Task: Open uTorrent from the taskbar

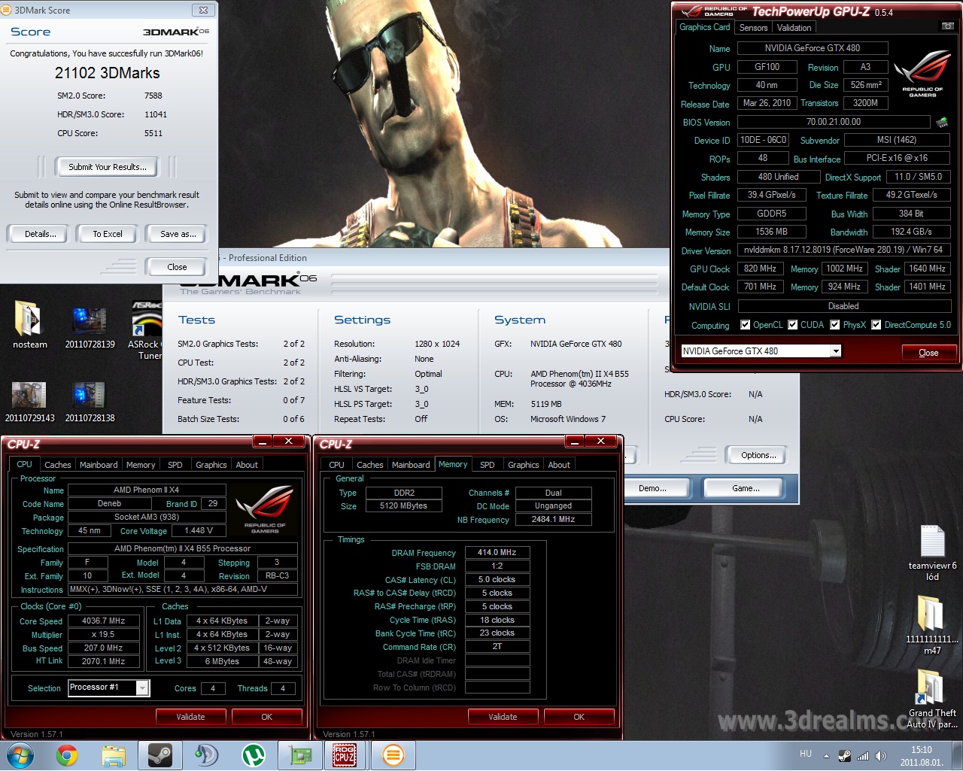Action: coord(253,755)
